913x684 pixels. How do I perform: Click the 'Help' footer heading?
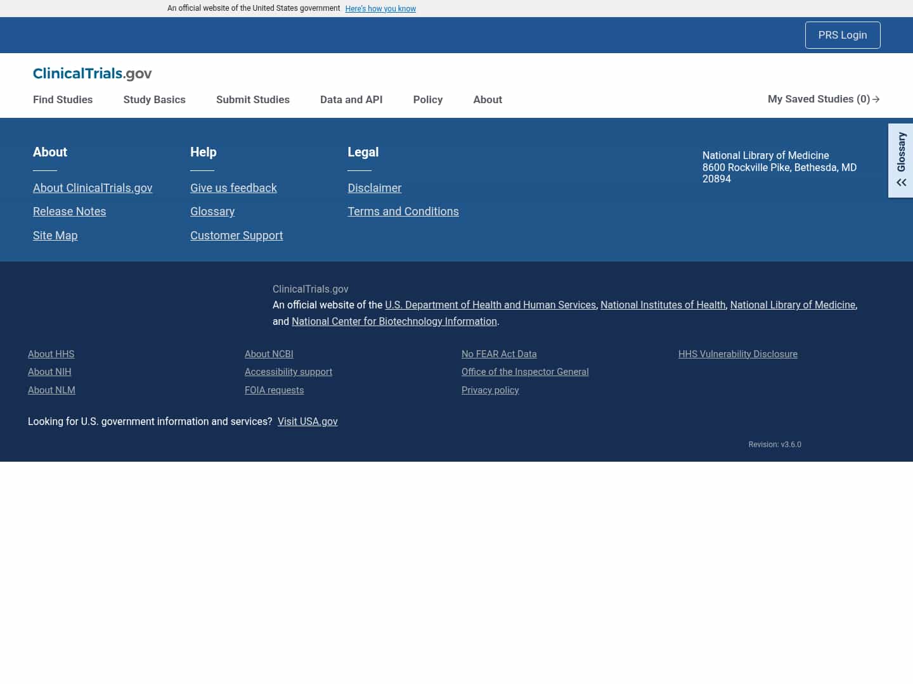204,152
